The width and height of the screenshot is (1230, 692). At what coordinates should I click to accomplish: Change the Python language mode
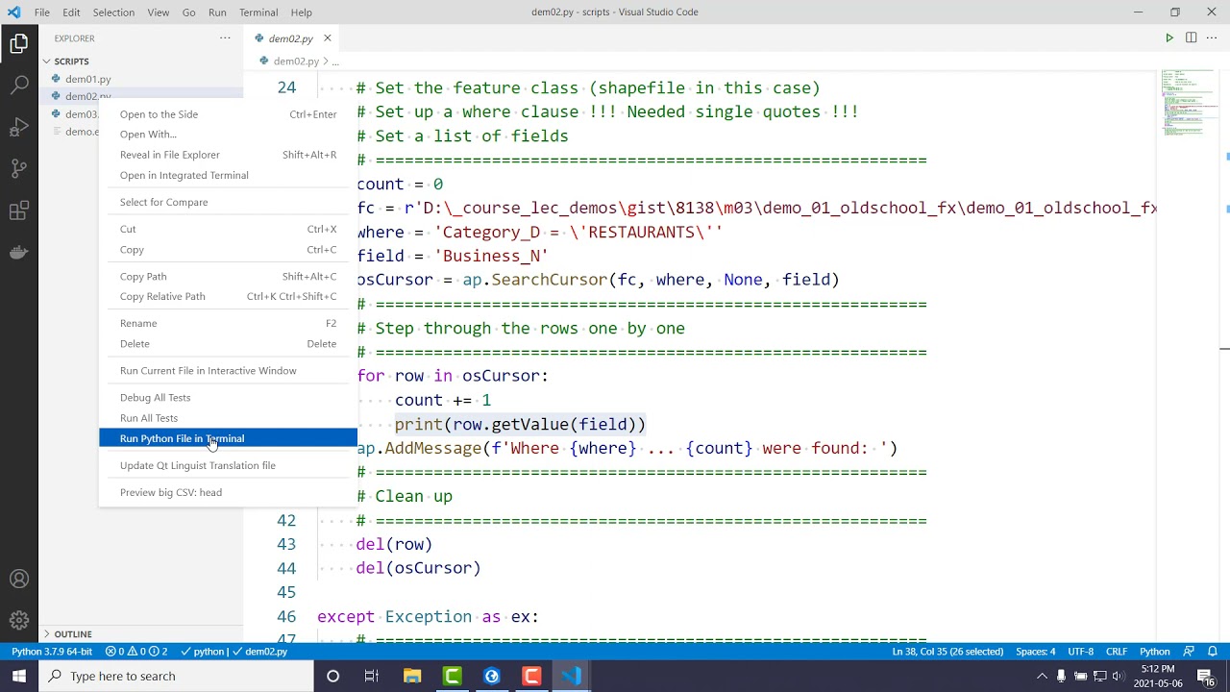(1154, 652)
